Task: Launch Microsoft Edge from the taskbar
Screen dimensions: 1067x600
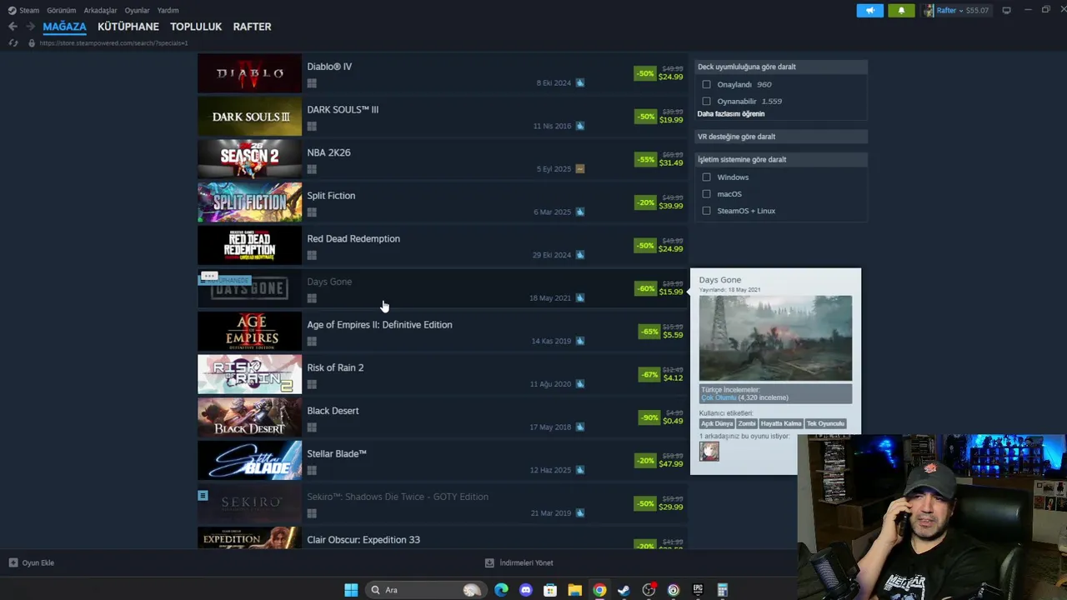Action: click(x=501, y=590)
